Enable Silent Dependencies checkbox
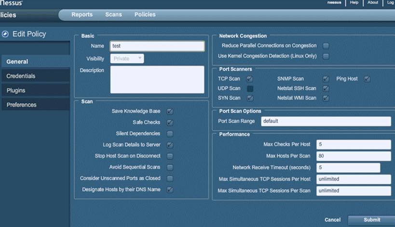 (x=170, y=134)
